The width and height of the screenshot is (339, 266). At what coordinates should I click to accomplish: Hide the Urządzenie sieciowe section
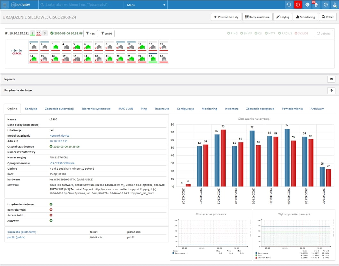[331, 91]
